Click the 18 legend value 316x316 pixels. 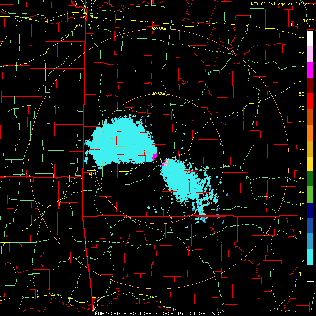tap(302, 205)
